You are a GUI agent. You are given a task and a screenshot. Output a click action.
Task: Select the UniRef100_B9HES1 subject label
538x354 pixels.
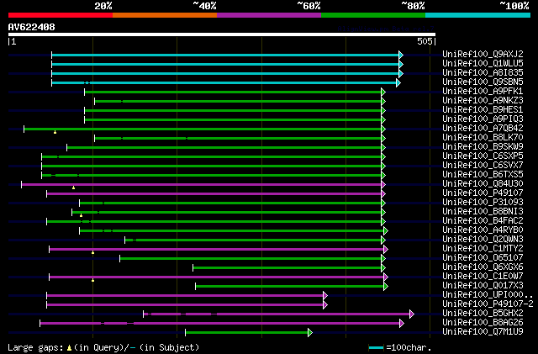[483, 110]
